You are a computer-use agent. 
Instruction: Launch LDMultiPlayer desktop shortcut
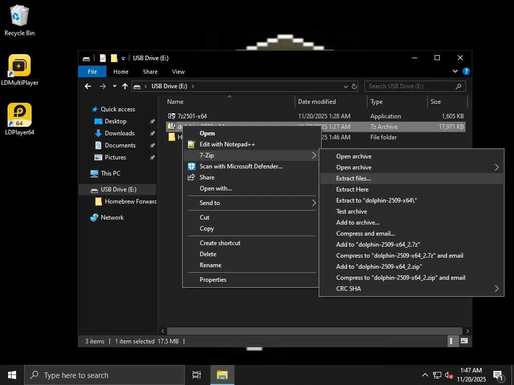coord(20,70)
